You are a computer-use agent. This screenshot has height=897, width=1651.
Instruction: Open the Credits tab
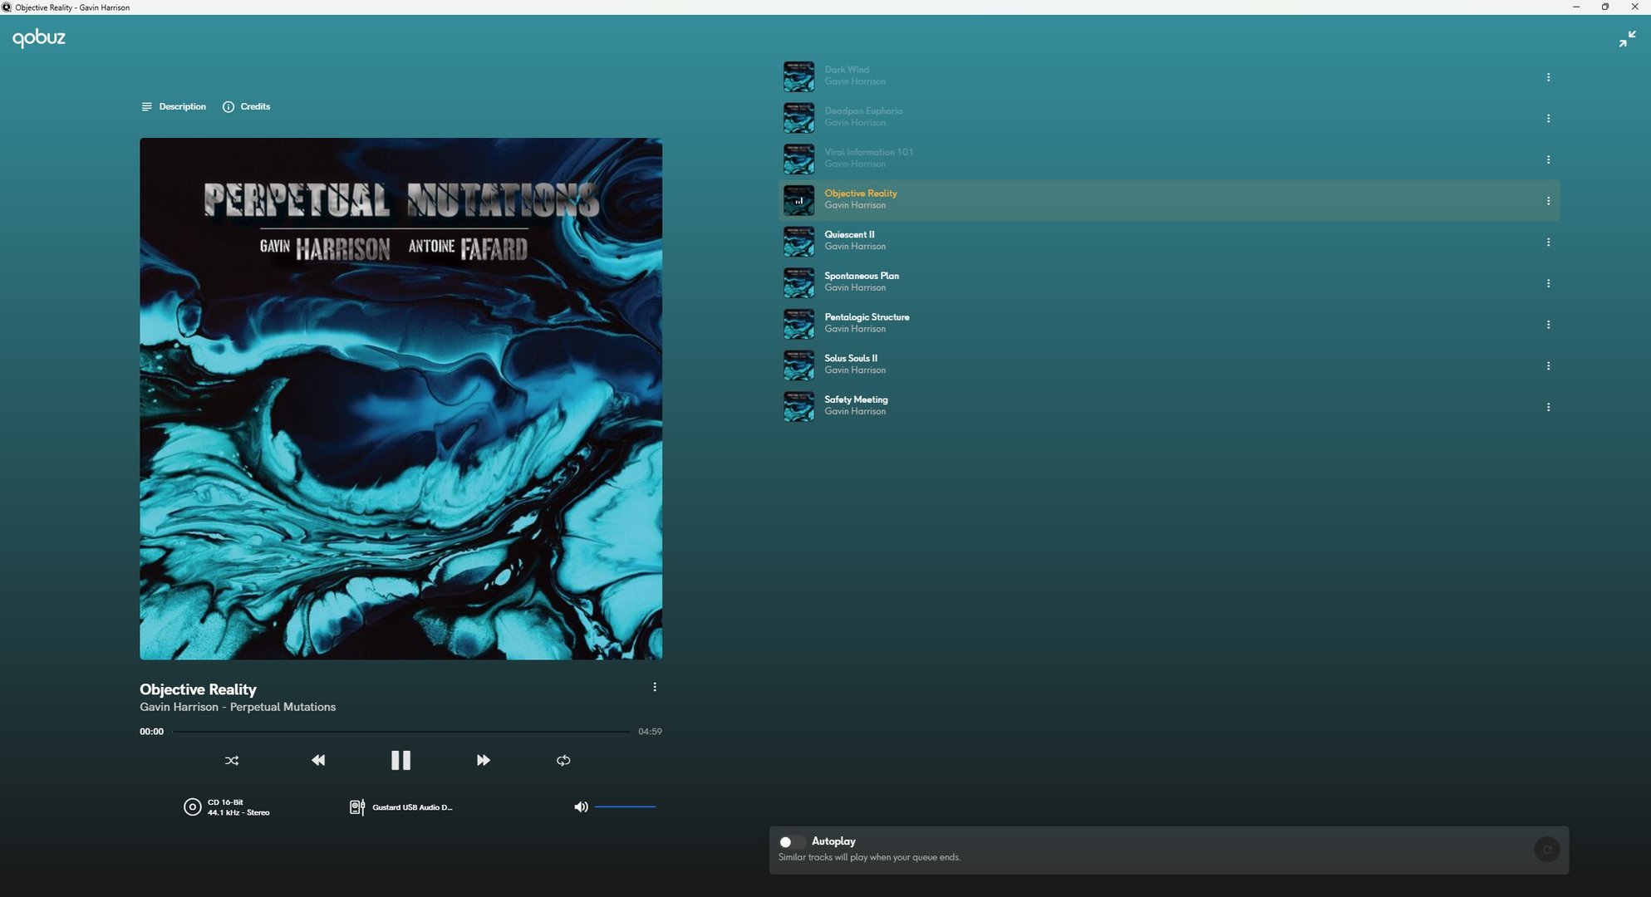tap(247, 106)
